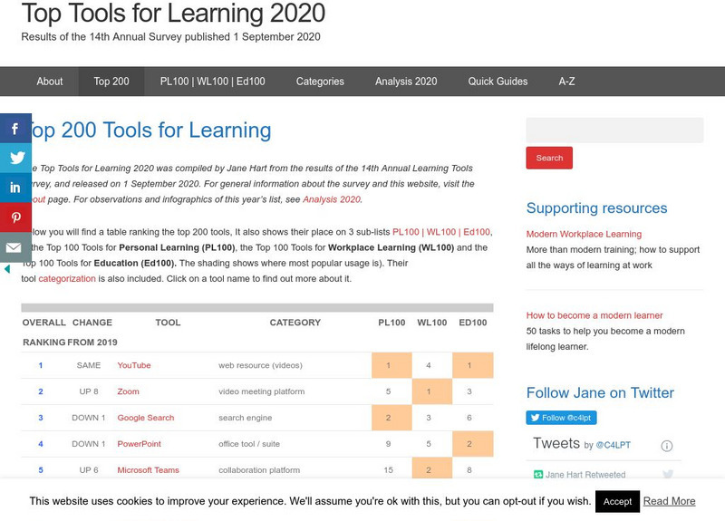The height and width of the screenshot is (521, 725).
Task: Open the About menu item
Action: tap(50, 82)
